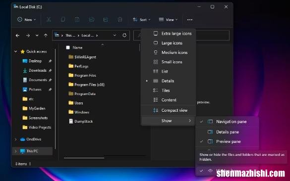Screen dimensions: 290x181
Task: Open the $WinREAgent folder
Action: pyautogui.click(x=85, y=57)
